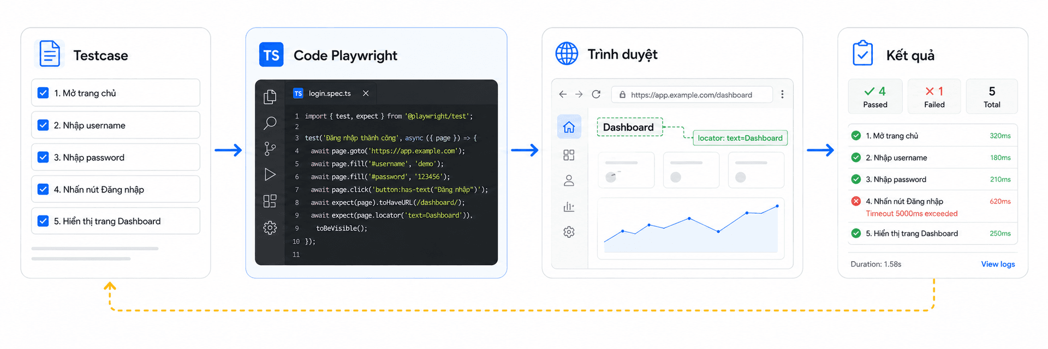The image size is (1048, 349).
Task: Switch to the login.spec.ts tab
Action: (x=330, y=93)
